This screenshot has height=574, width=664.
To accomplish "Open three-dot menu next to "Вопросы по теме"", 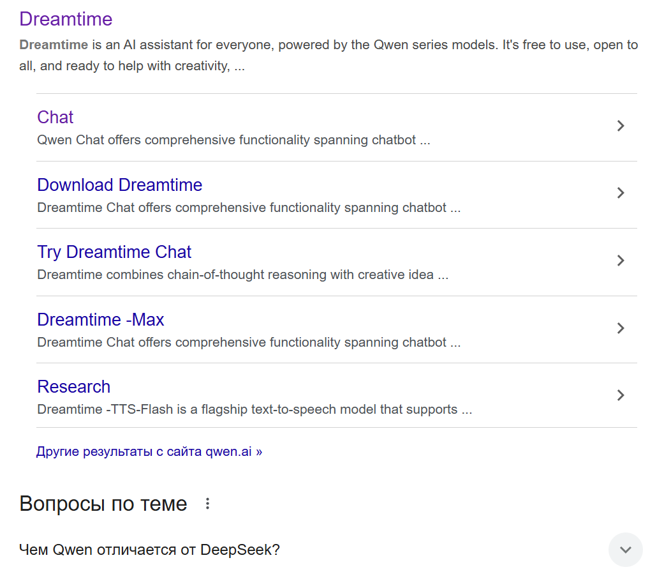I will (x=207, y=504).
